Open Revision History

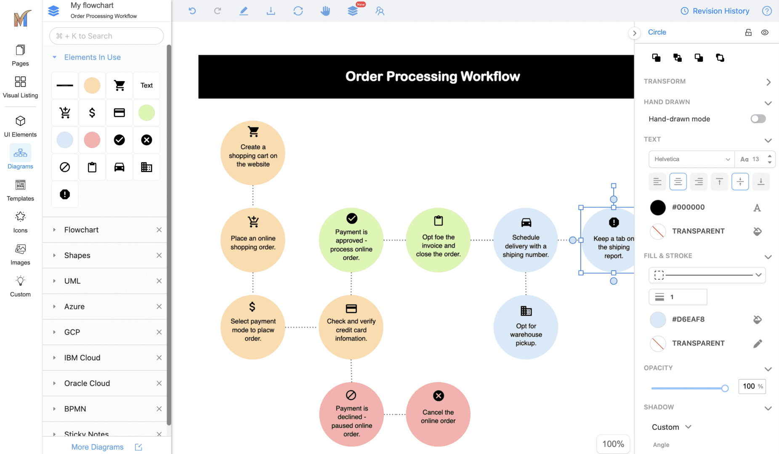(x=715, y=11)
